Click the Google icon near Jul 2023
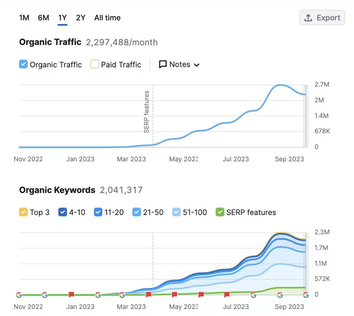Image resolution: width=354 pixels, height=316 pixels. (254, 295)
